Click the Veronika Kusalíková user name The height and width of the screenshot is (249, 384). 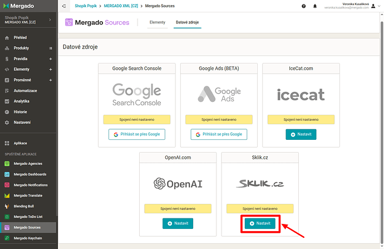(x=356, y=4)
